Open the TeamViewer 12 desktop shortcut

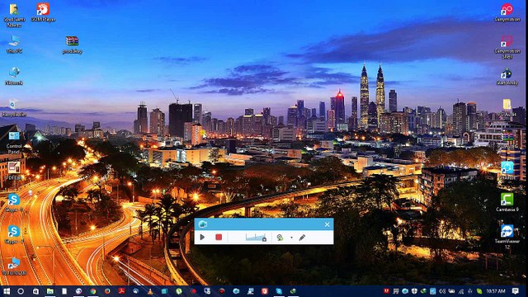pyautogui.click(x=507, y=237)
